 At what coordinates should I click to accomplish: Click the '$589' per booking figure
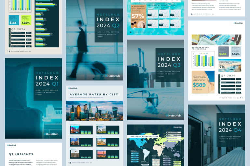click(199, 85)
